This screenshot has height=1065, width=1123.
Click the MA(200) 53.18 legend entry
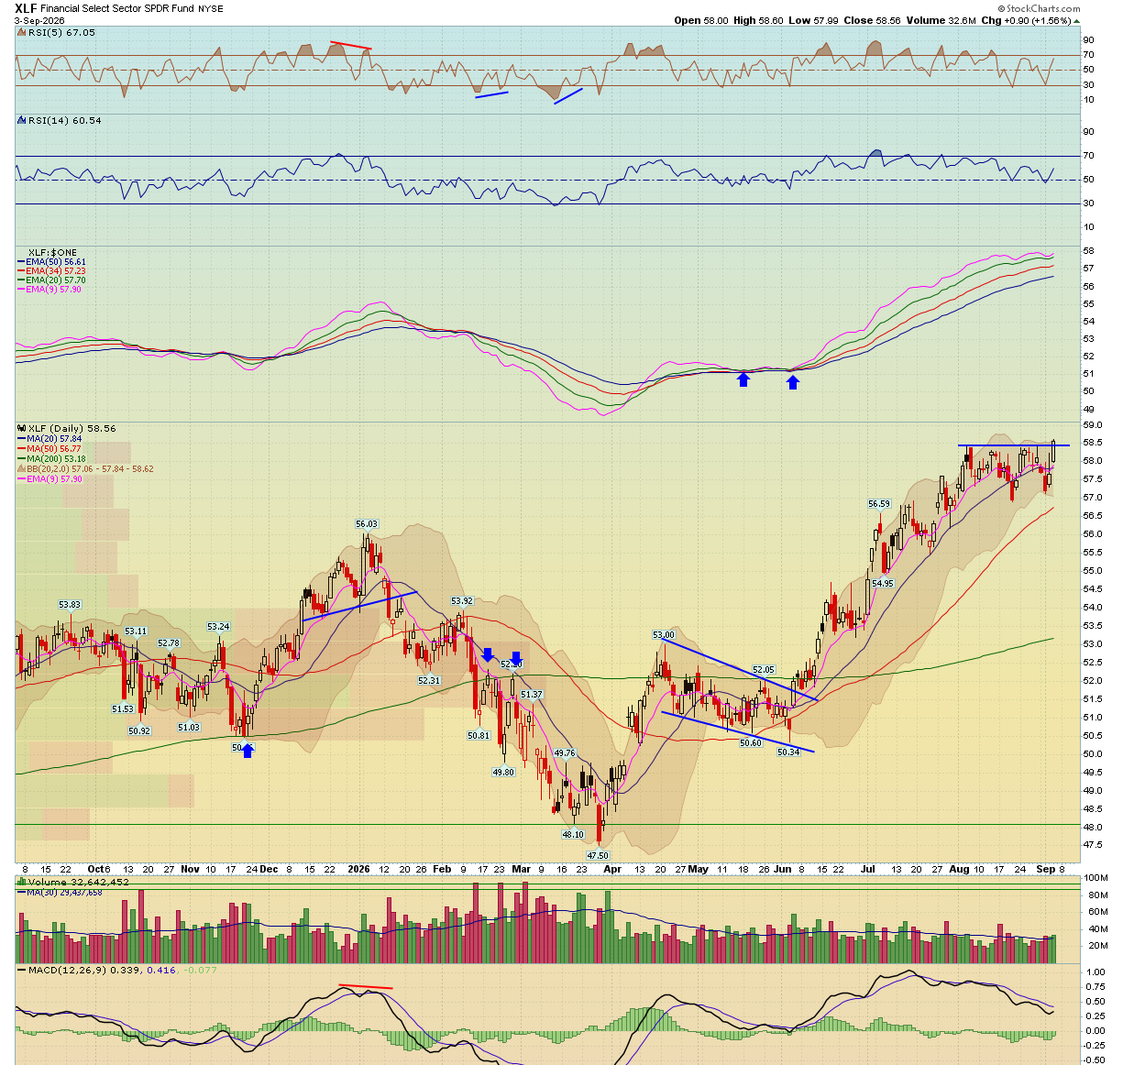click(x=57, y=459)
